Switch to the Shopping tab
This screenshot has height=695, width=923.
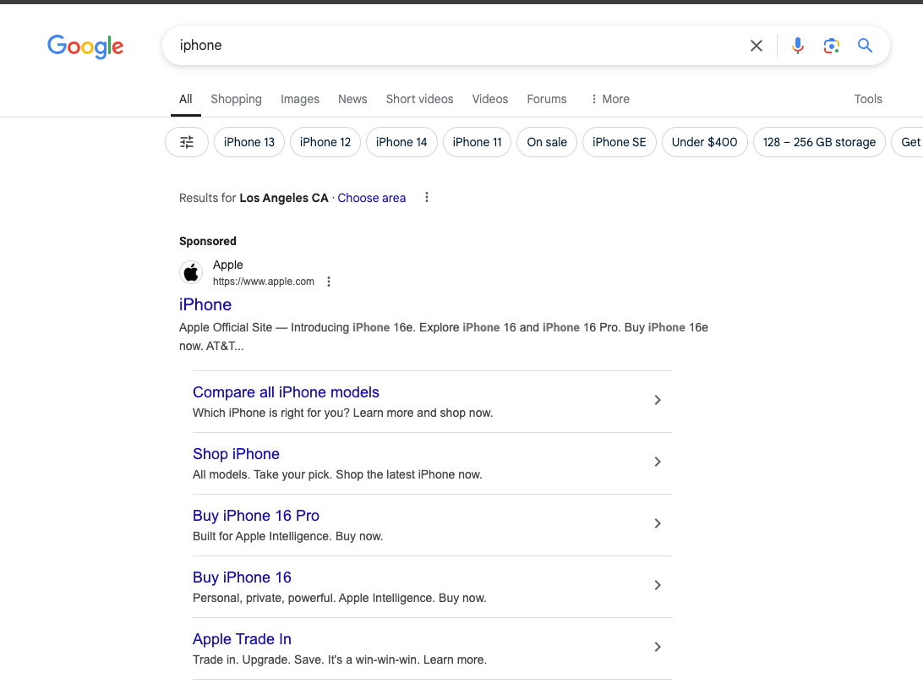pos(236,99)
